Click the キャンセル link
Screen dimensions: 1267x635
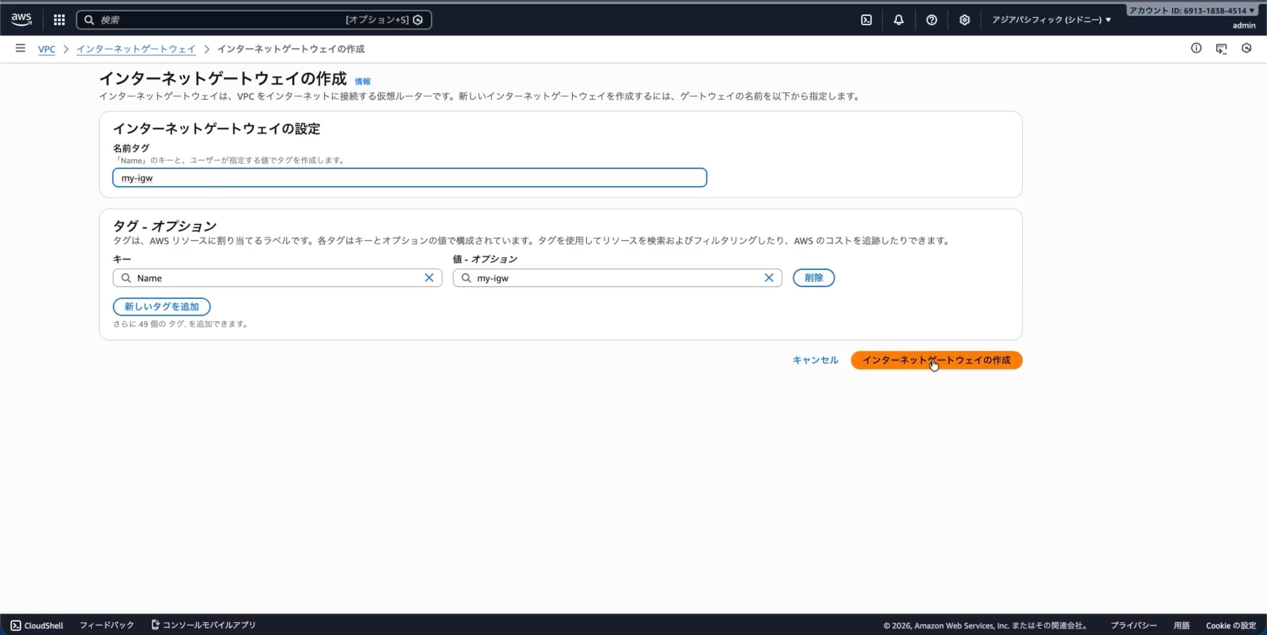[x=814, y=360]
